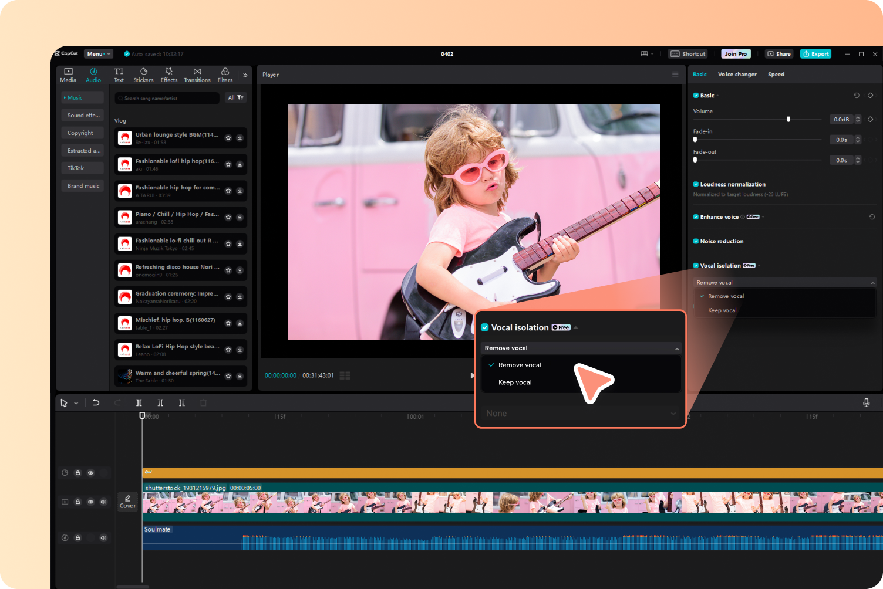The height and width of the screenshot is (589, 883).
Task: Adjust the Fade-out value stepper arrows
Action: click(x=858, y=160)
